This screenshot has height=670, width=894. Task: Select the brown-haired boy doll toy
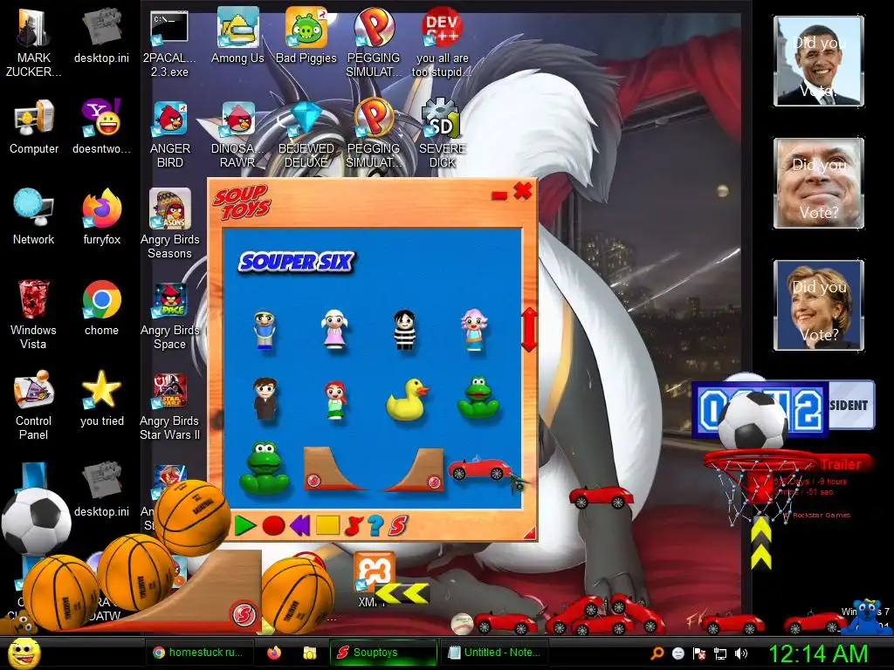coord(265,400)
